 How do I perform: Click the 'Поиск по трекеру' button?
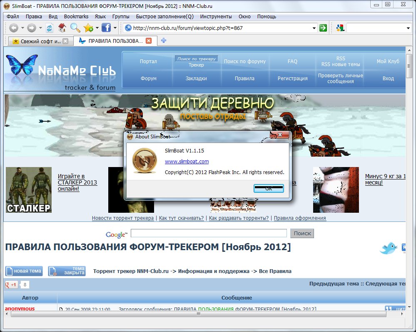point(196,59)
